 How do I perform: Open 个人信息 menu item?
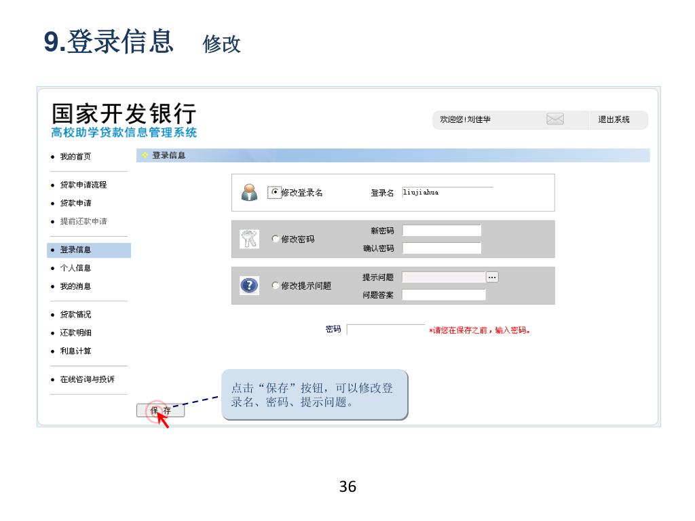pyautogui.click(x=75, y=268)
